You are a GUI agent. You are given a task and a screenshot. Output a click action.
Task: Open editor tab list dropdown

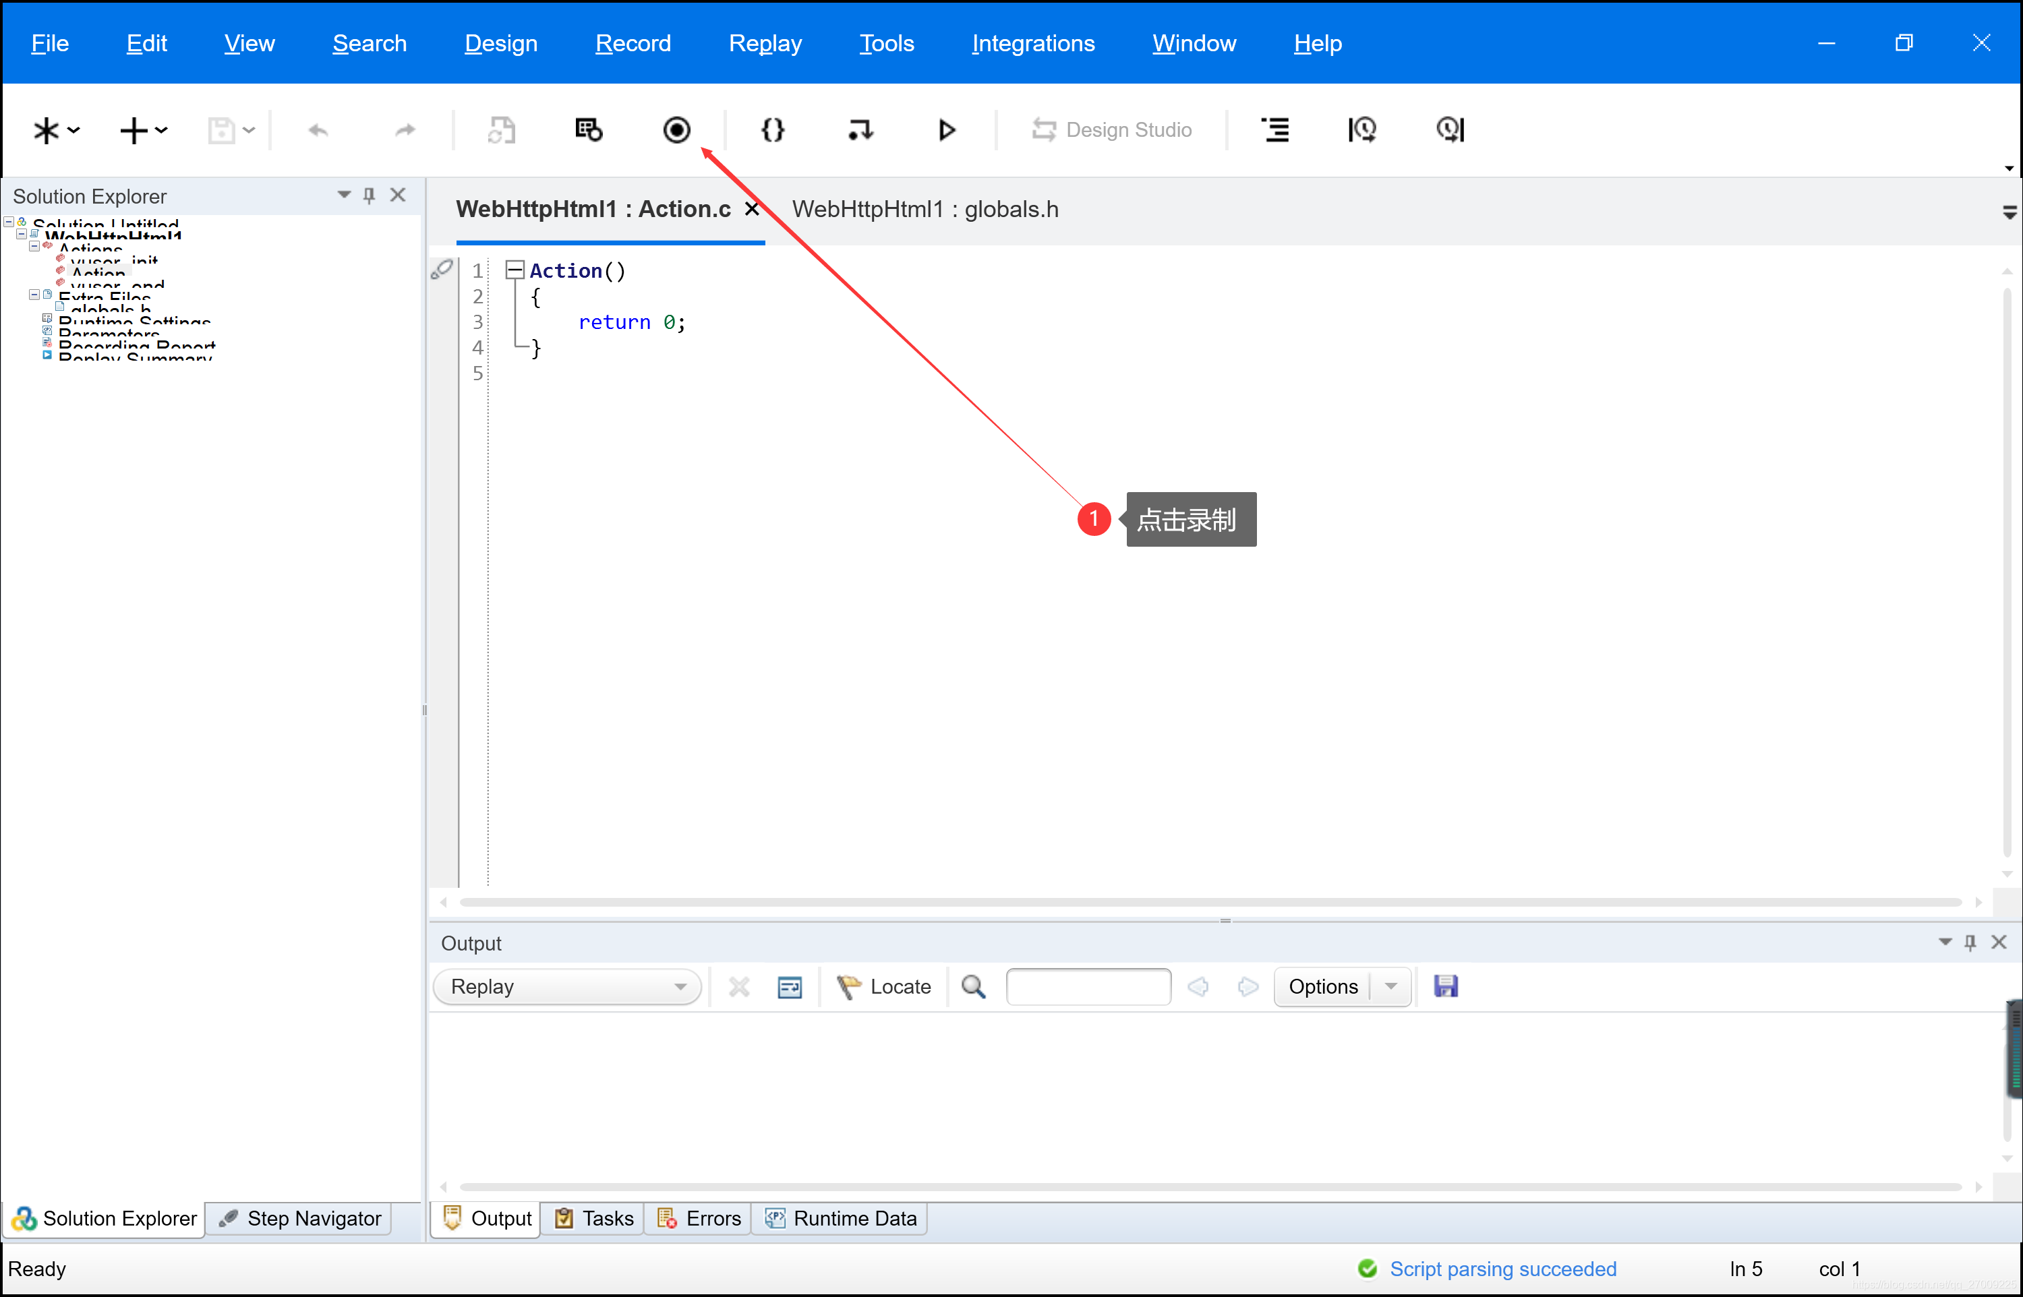(2010, 212)
